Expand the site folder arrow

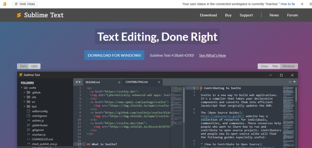[24, 97]
